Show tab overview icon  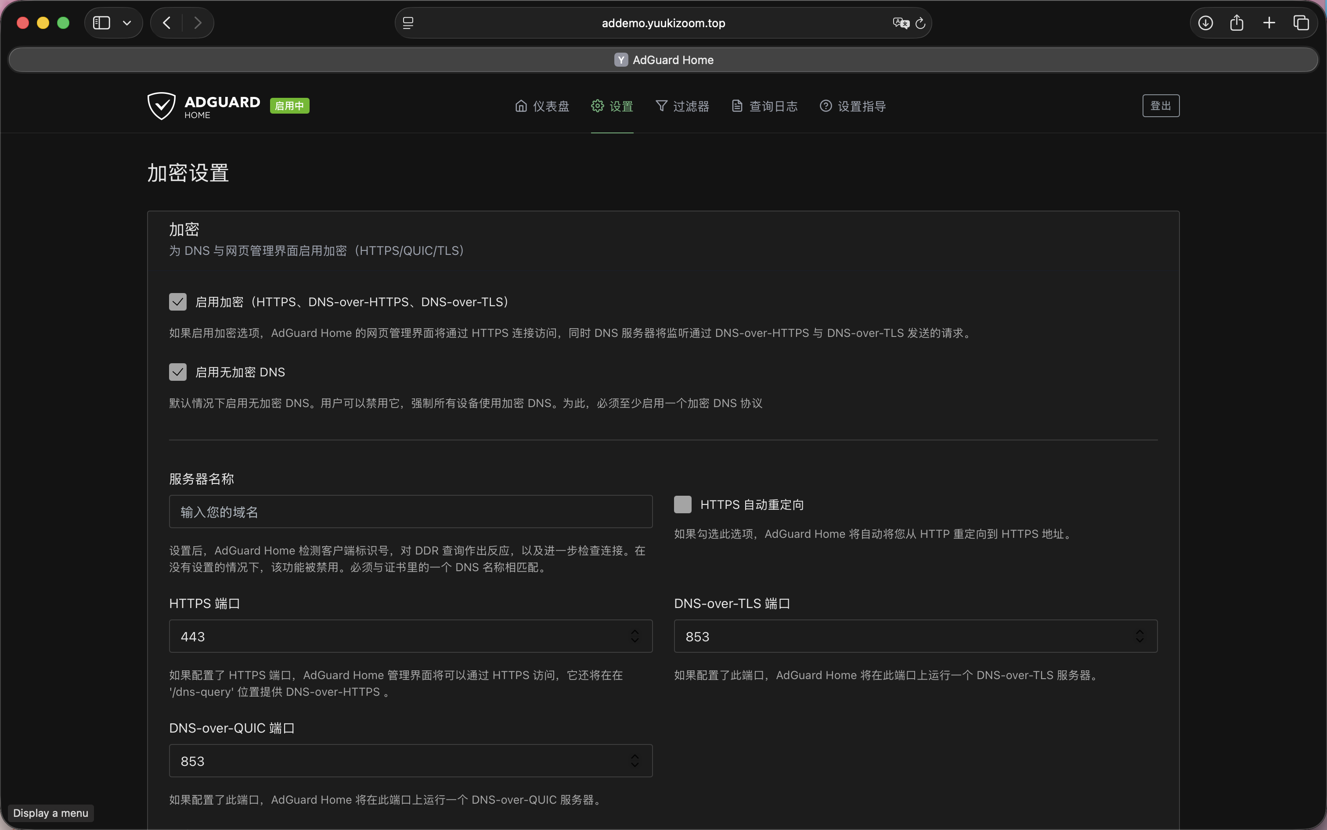(1301, 22)
